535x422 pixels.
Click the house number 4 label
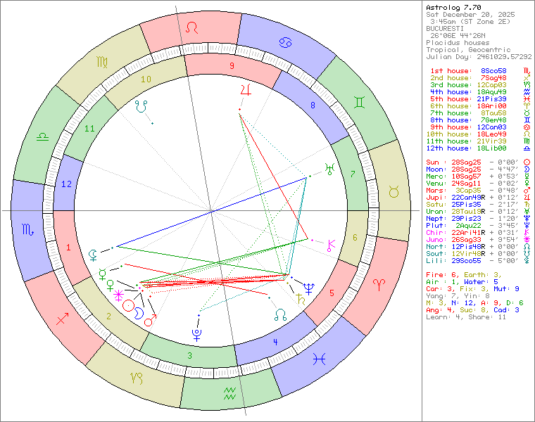tap(275, 342)
